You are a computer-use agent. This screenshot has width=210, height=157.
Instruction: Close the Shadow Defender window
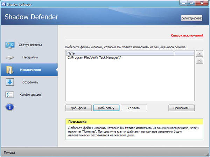coord(202,3)
